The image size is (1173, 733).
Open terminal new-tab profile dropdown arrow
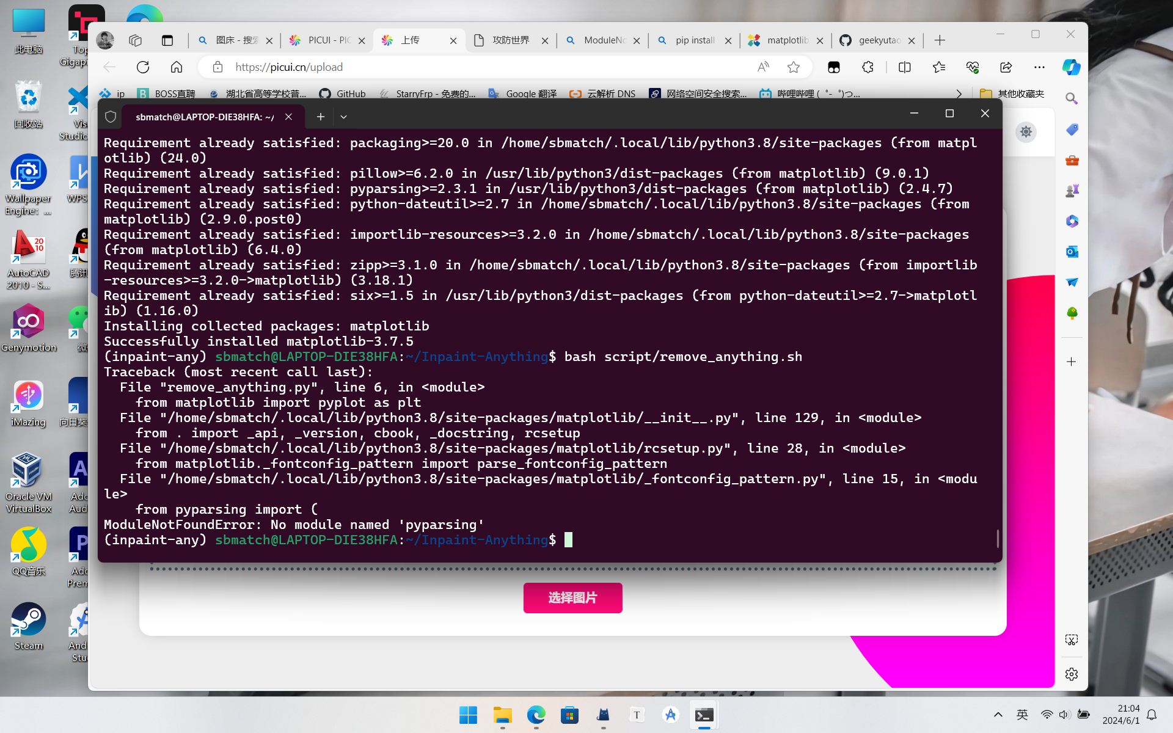[343, 117]
